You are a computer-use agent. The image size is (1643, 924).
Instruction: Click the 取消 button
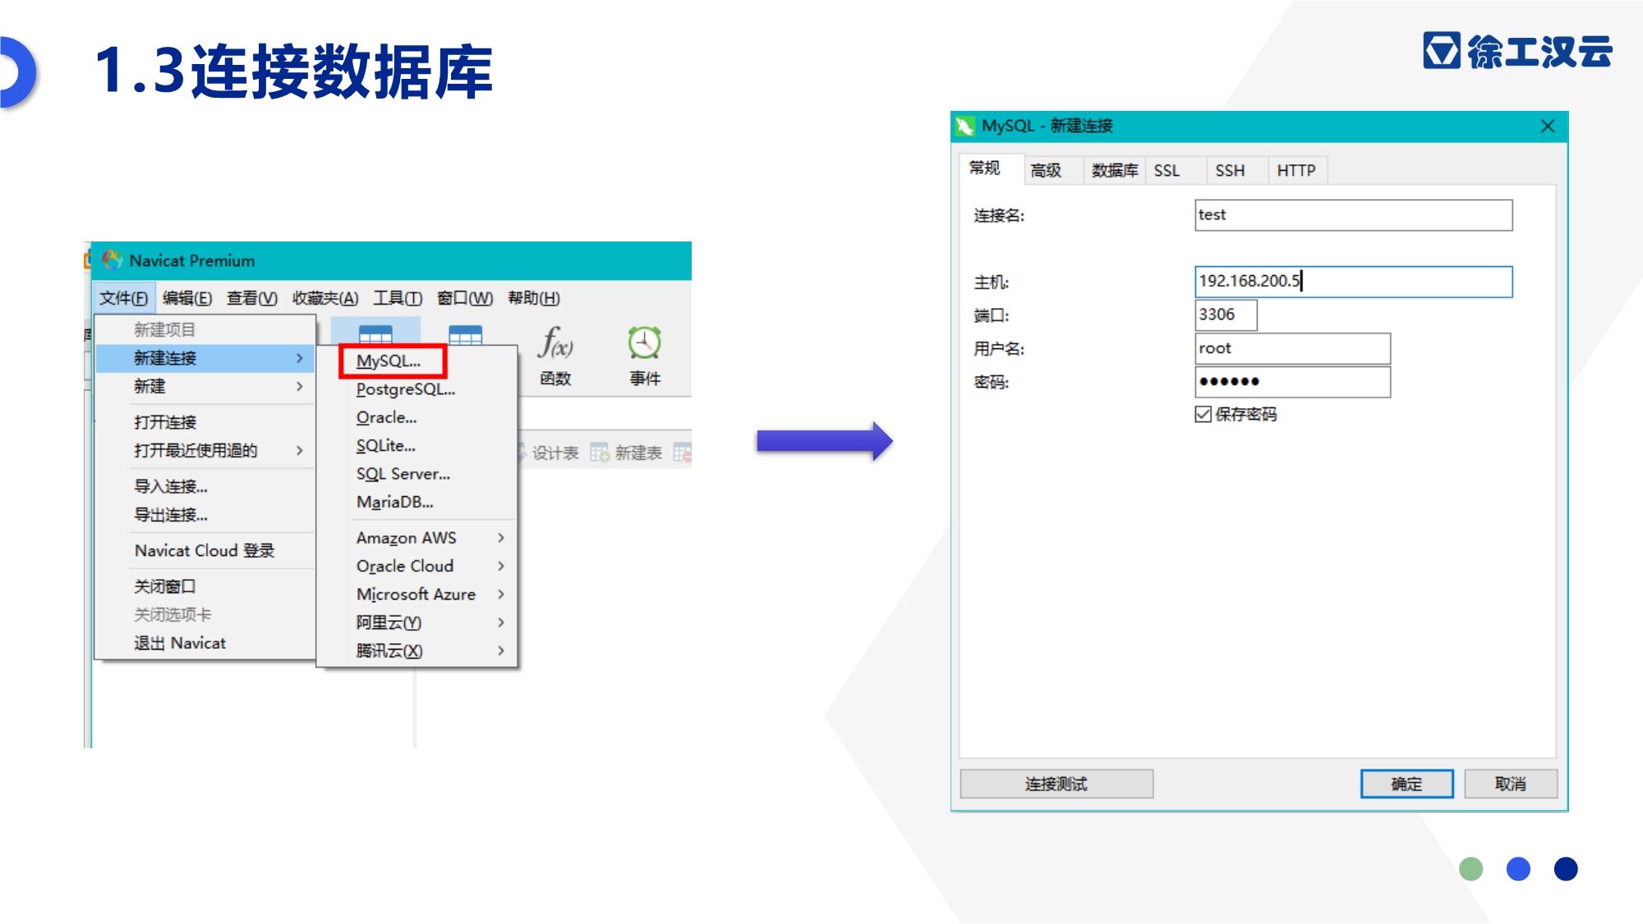[1511, 784]
